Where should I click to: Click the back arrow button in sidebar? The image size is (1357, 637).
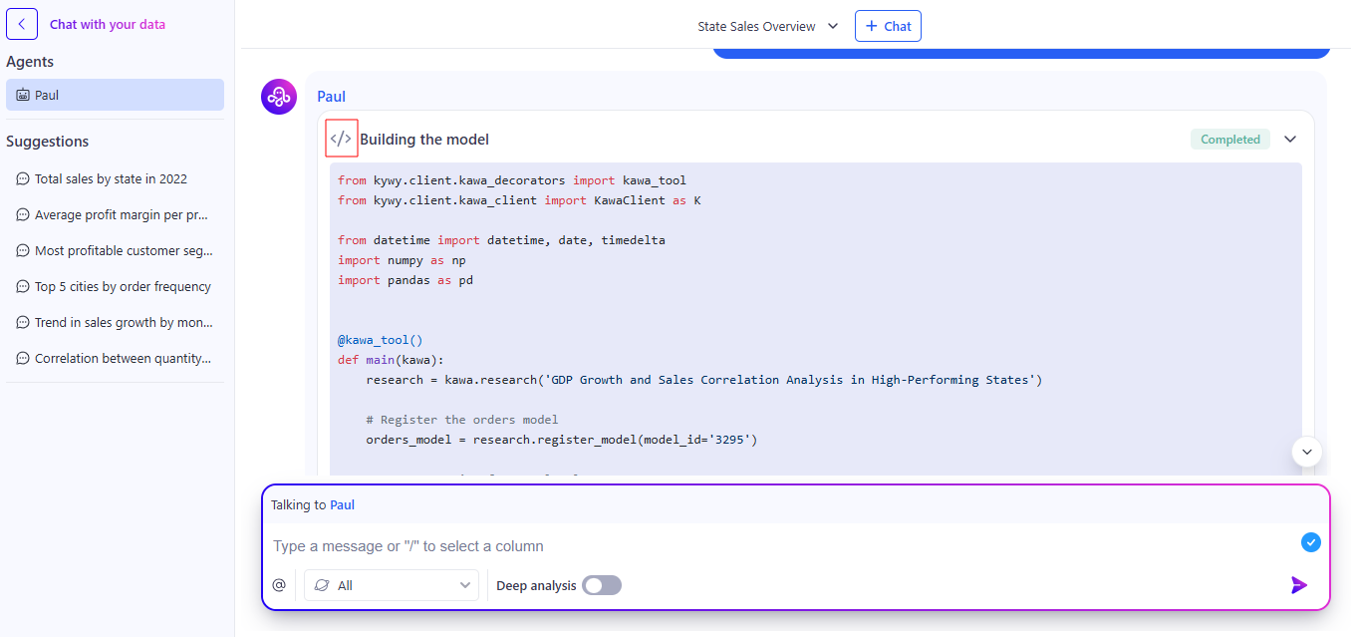(x=22, y=24)
